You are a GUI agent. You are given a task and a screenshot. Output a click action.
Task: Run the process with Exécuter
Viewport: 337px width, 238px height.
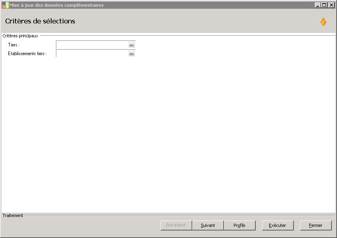[278, 225]
